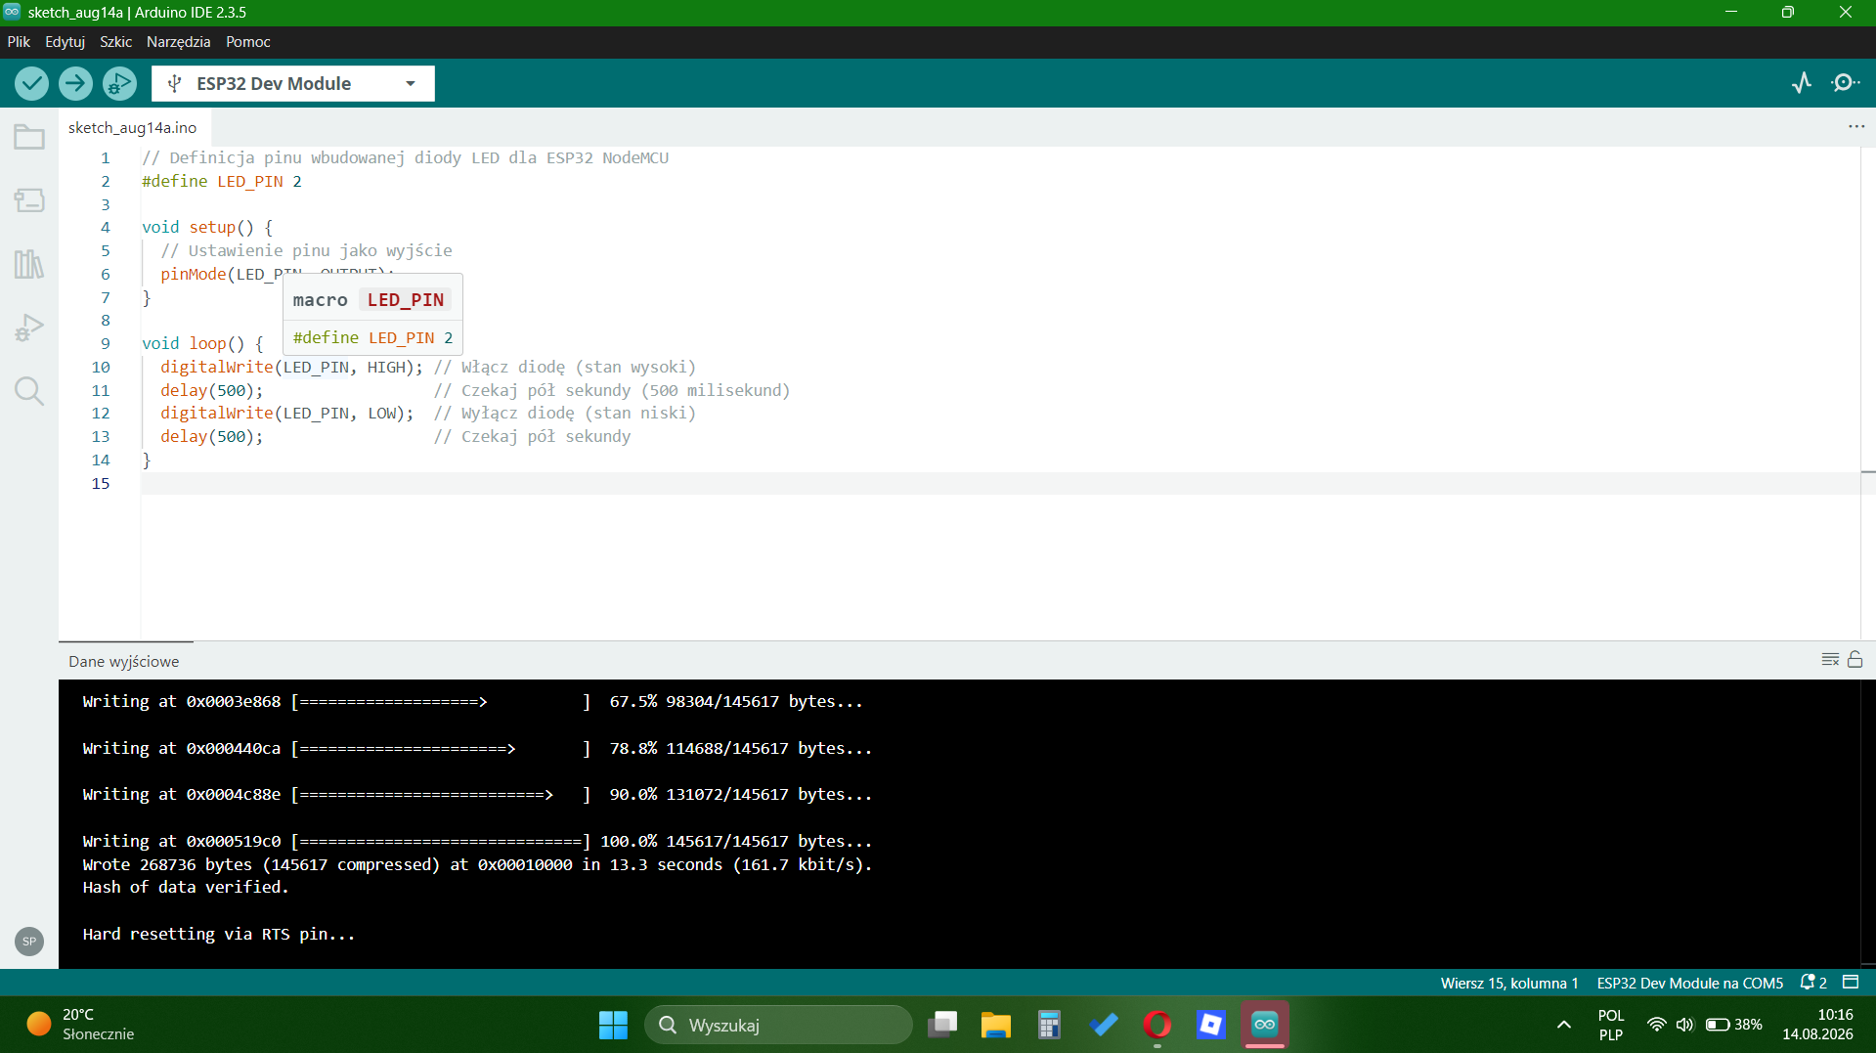Click line number 10 in the gutter
The width and height of the screenshot is (1876, 1053).
click(x=101, y=367)
